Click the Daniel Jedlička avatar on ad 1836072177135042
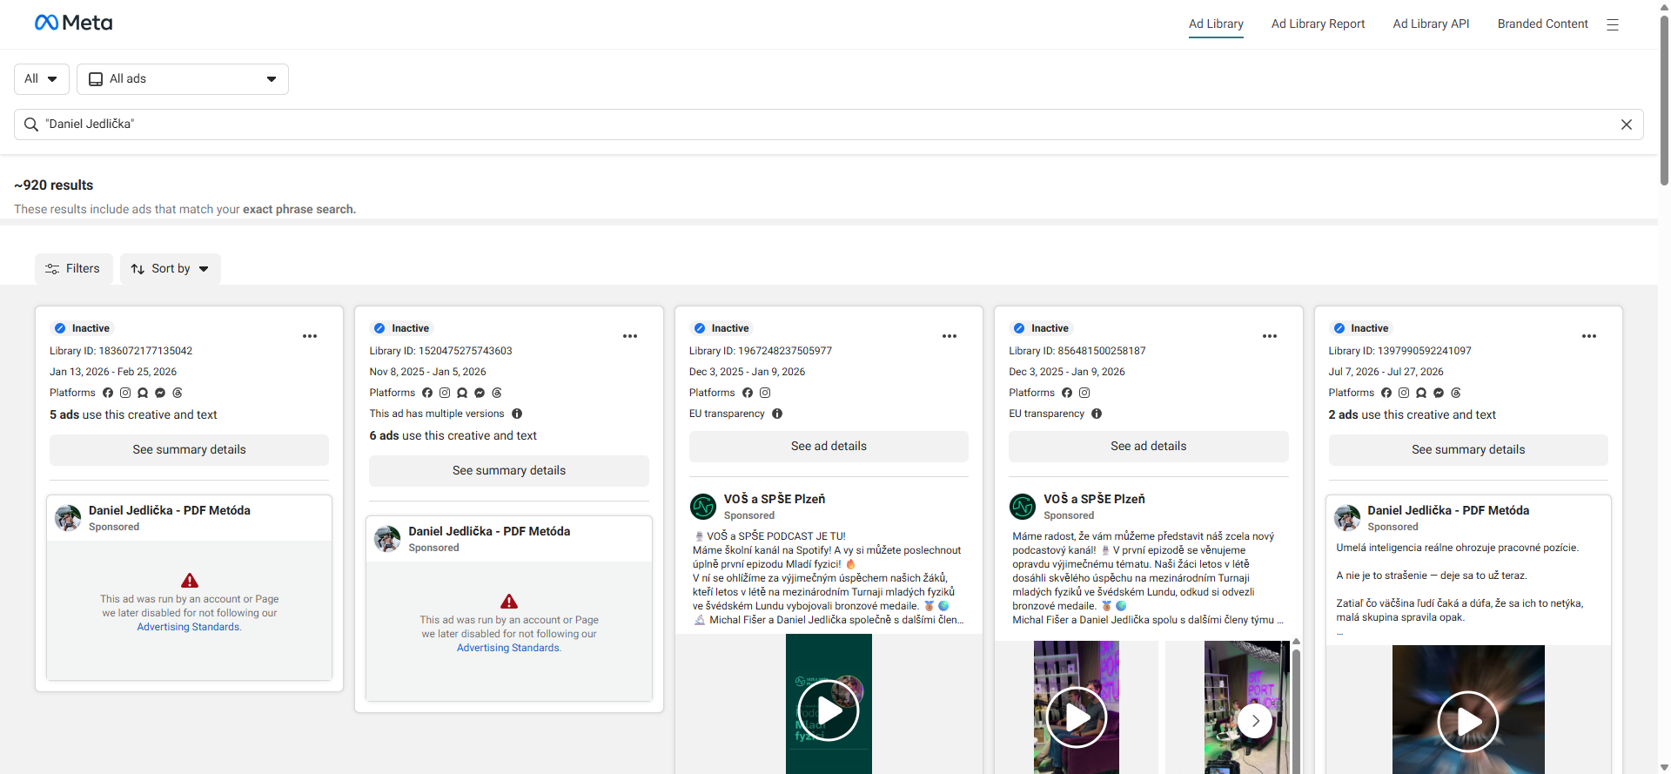This screenshot has width=1671, height=774. tap(68, 518)
